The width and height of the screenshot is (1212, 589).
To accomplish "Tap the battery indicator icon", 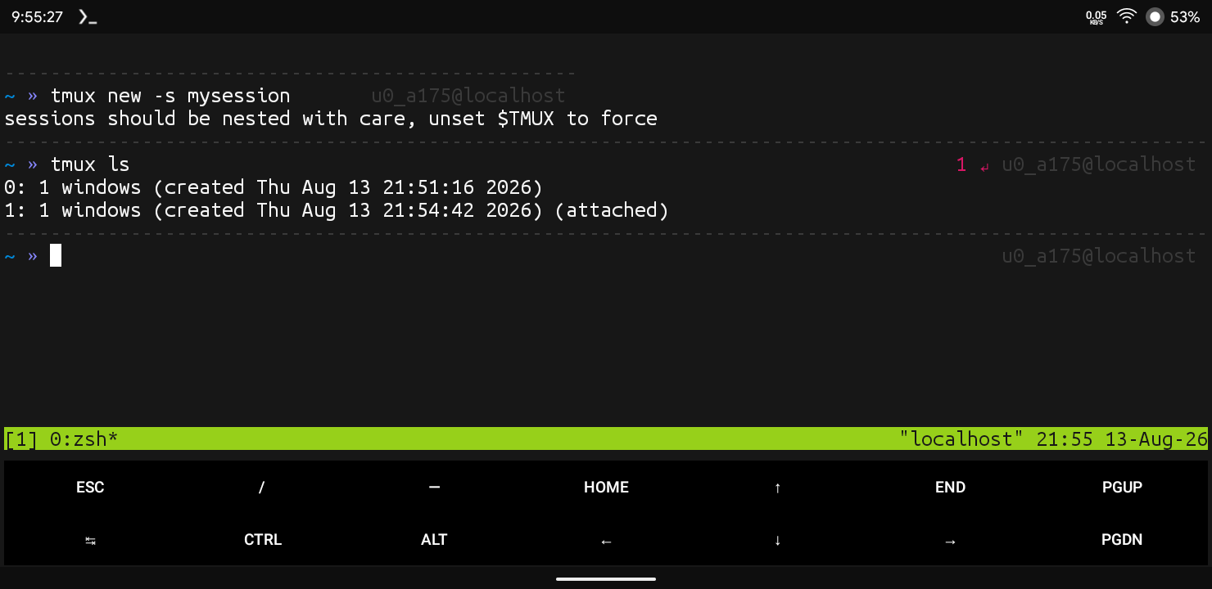I will pos(1155,16).
